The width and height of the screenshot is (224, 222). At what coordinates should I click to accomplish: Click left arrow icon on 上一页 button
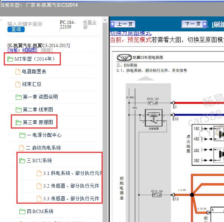(113, 24)
